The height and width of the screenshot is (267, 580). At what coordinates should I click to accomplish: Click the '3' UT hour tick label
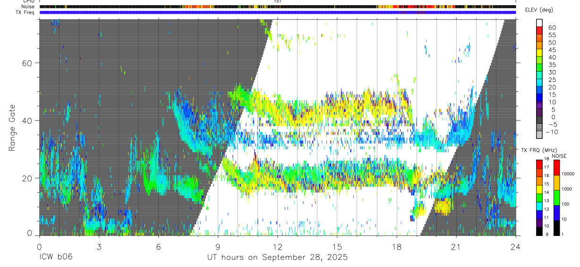(x=99, y=246)
